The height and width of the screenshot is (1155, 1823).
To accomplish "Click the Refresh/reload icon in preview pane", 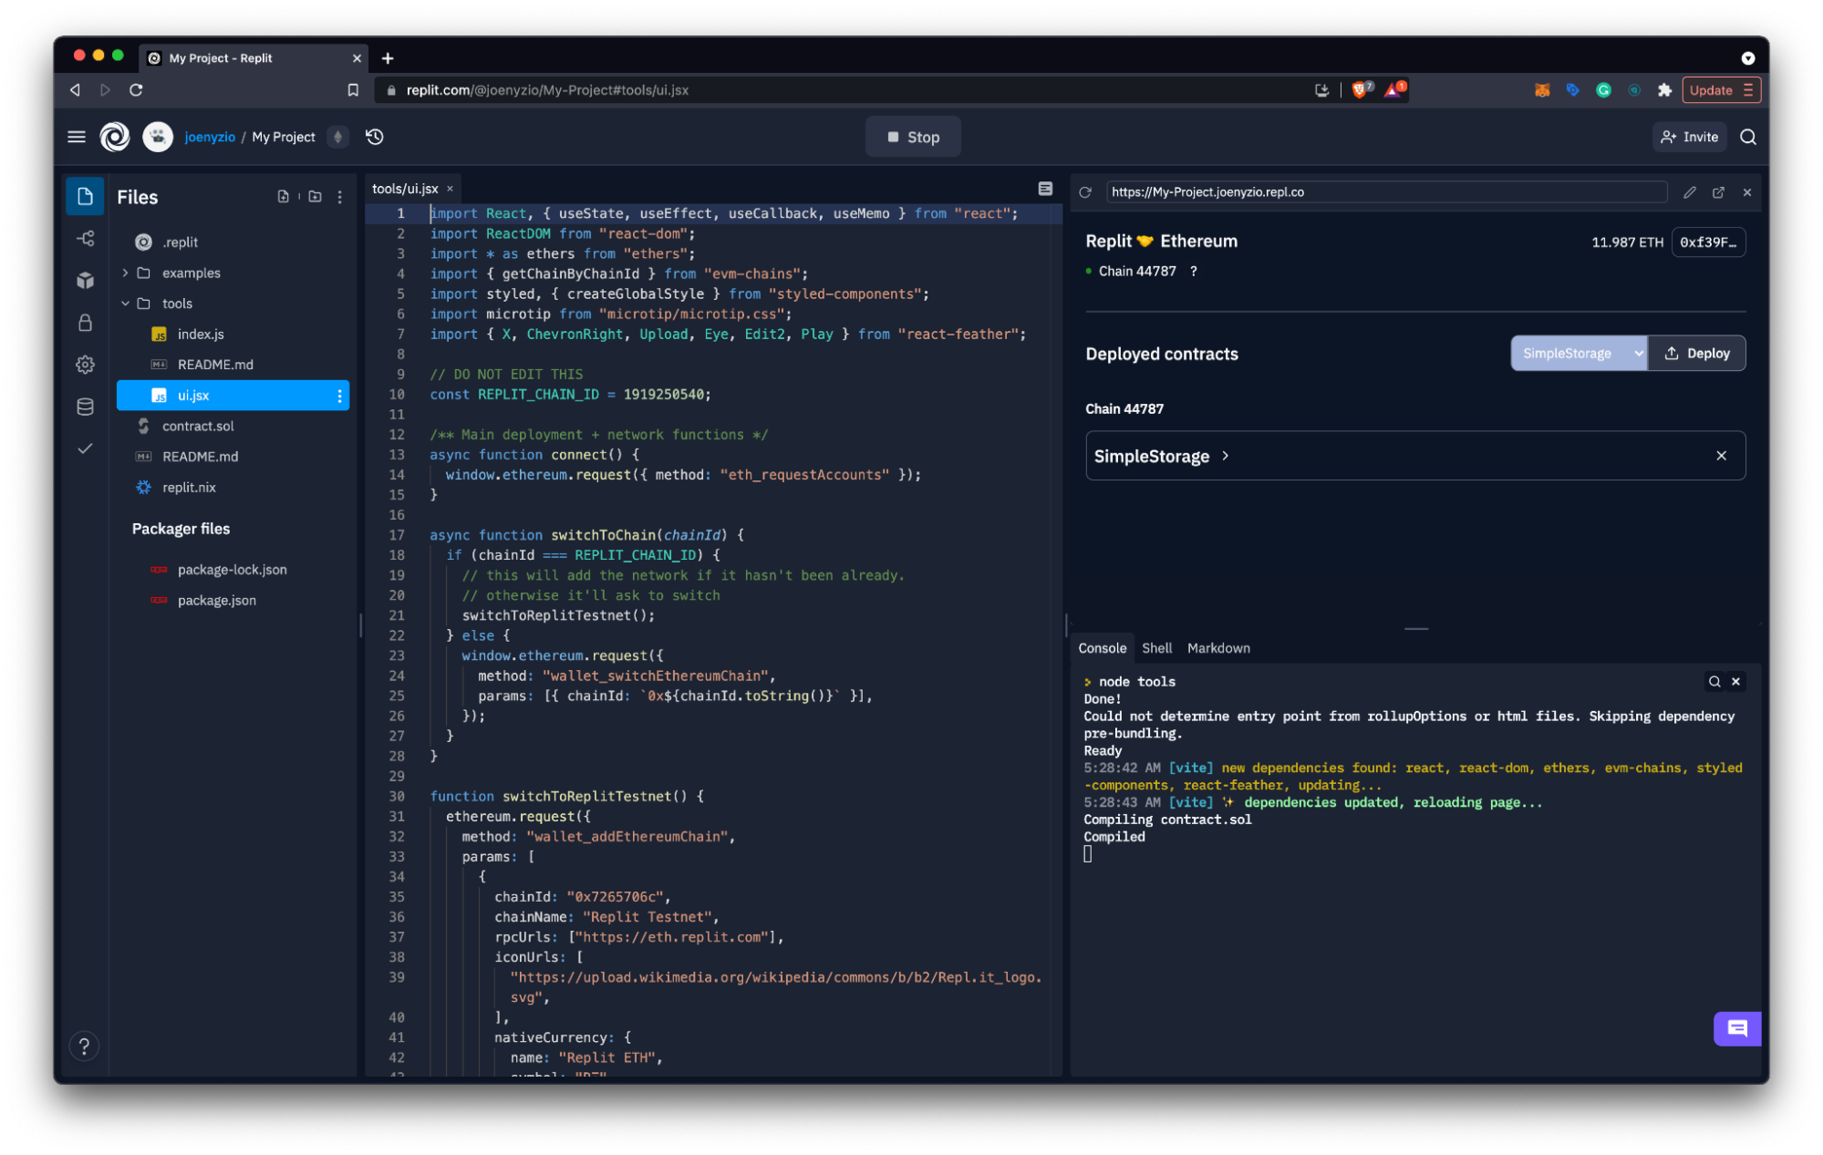I will (x=1091, y=191).
